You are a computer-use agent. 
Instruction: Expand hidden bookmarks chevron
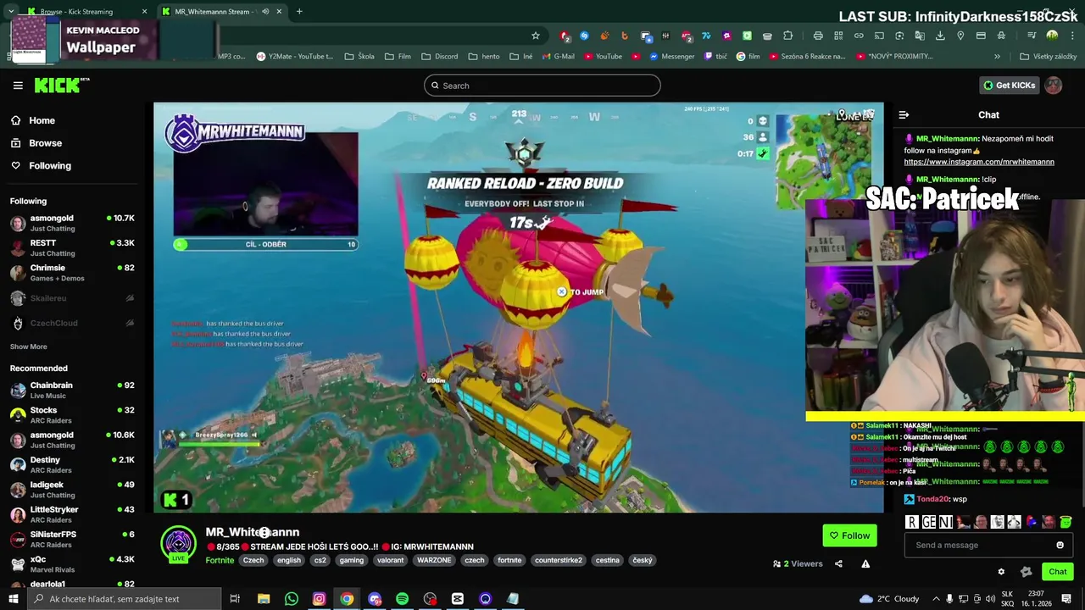[997, 57]
